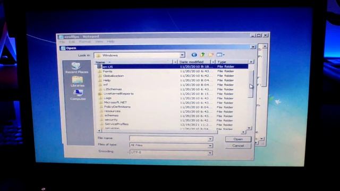Screen dimensions: 340x191
Task: Select the PolicyDefinitions folder icon
Action: (x=101, y=107)
